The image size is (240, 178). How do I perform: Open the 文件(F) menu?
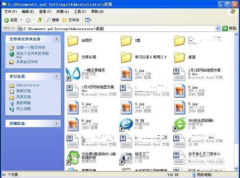pyautogui.click(x=10, y=12)
